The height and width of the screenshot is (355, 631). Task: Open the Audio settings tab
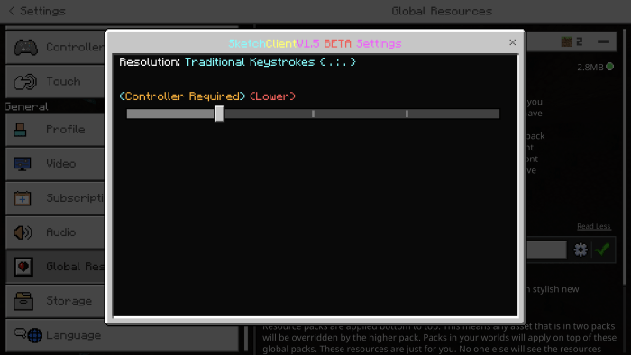55,232
